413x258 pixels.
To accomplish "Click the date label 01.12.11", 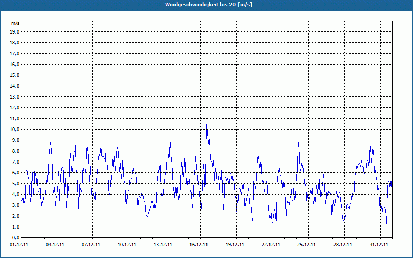I will click(x=19, y=244).
